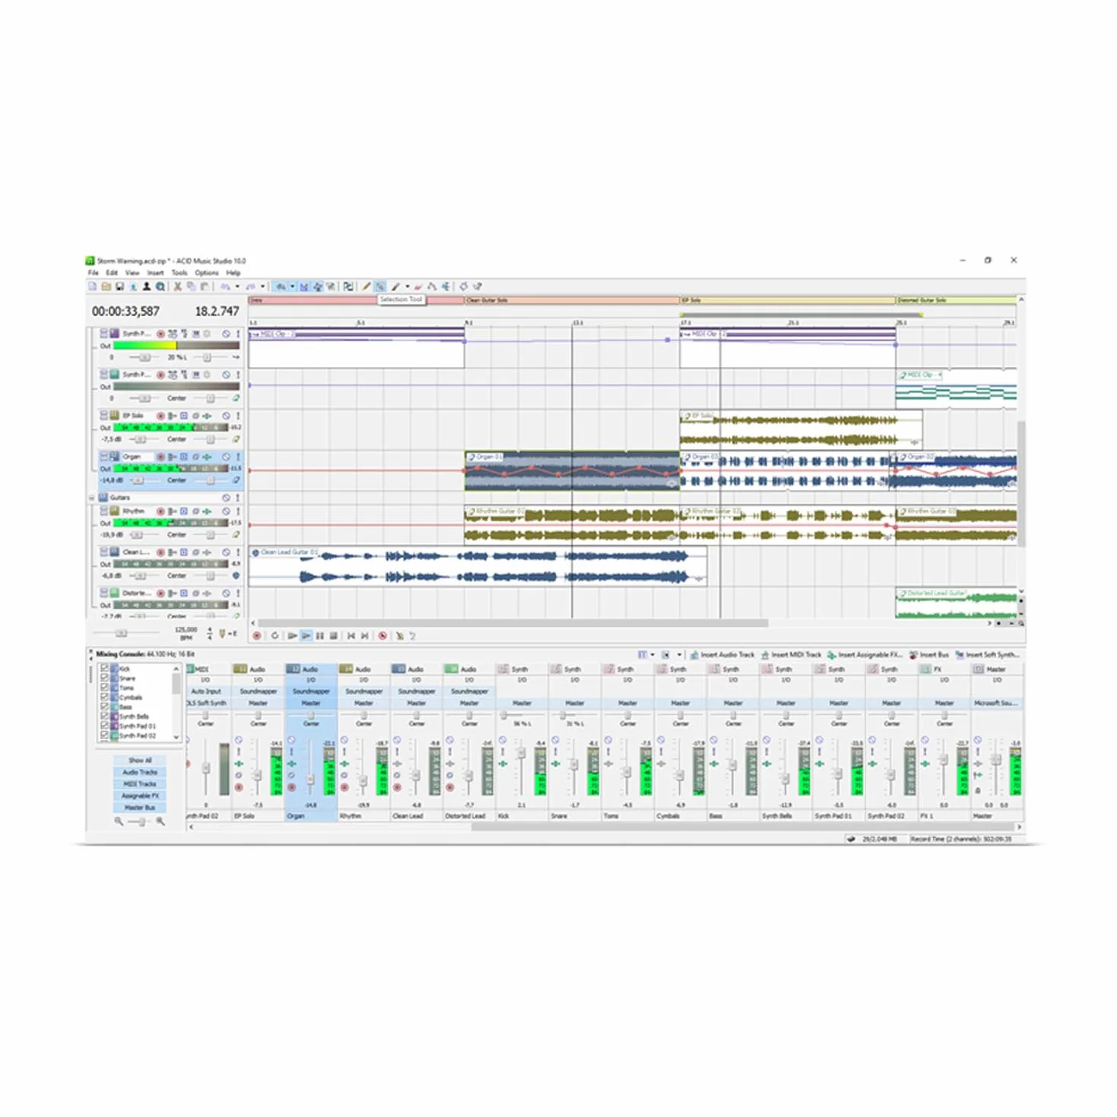Click the metronome icon next to BPM
Image resolution: width=1117 pixels, height=1117 pixels.
(x=222, y=633)
